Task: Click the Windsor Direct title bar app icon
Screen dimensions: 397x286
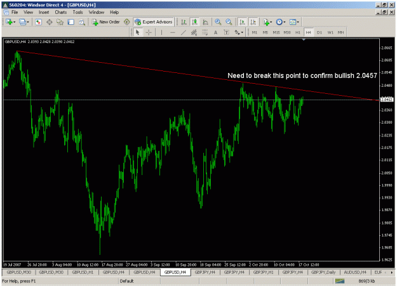Action: pos(5,5)
